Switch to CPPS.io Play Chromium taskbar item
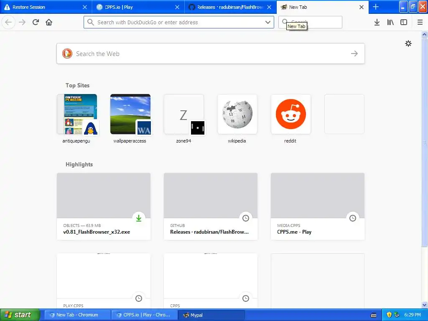 click(144, 315)
